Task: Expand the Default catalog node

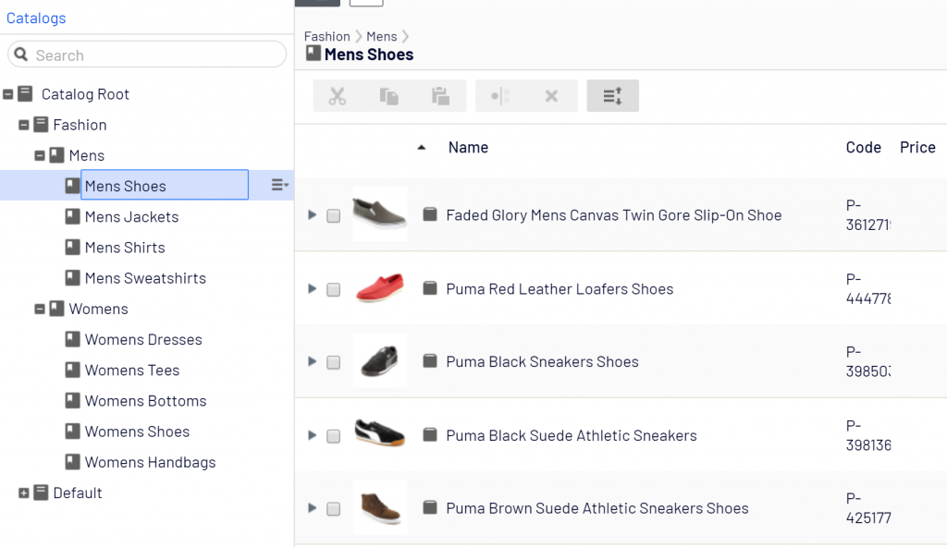Action: point(23,493)
